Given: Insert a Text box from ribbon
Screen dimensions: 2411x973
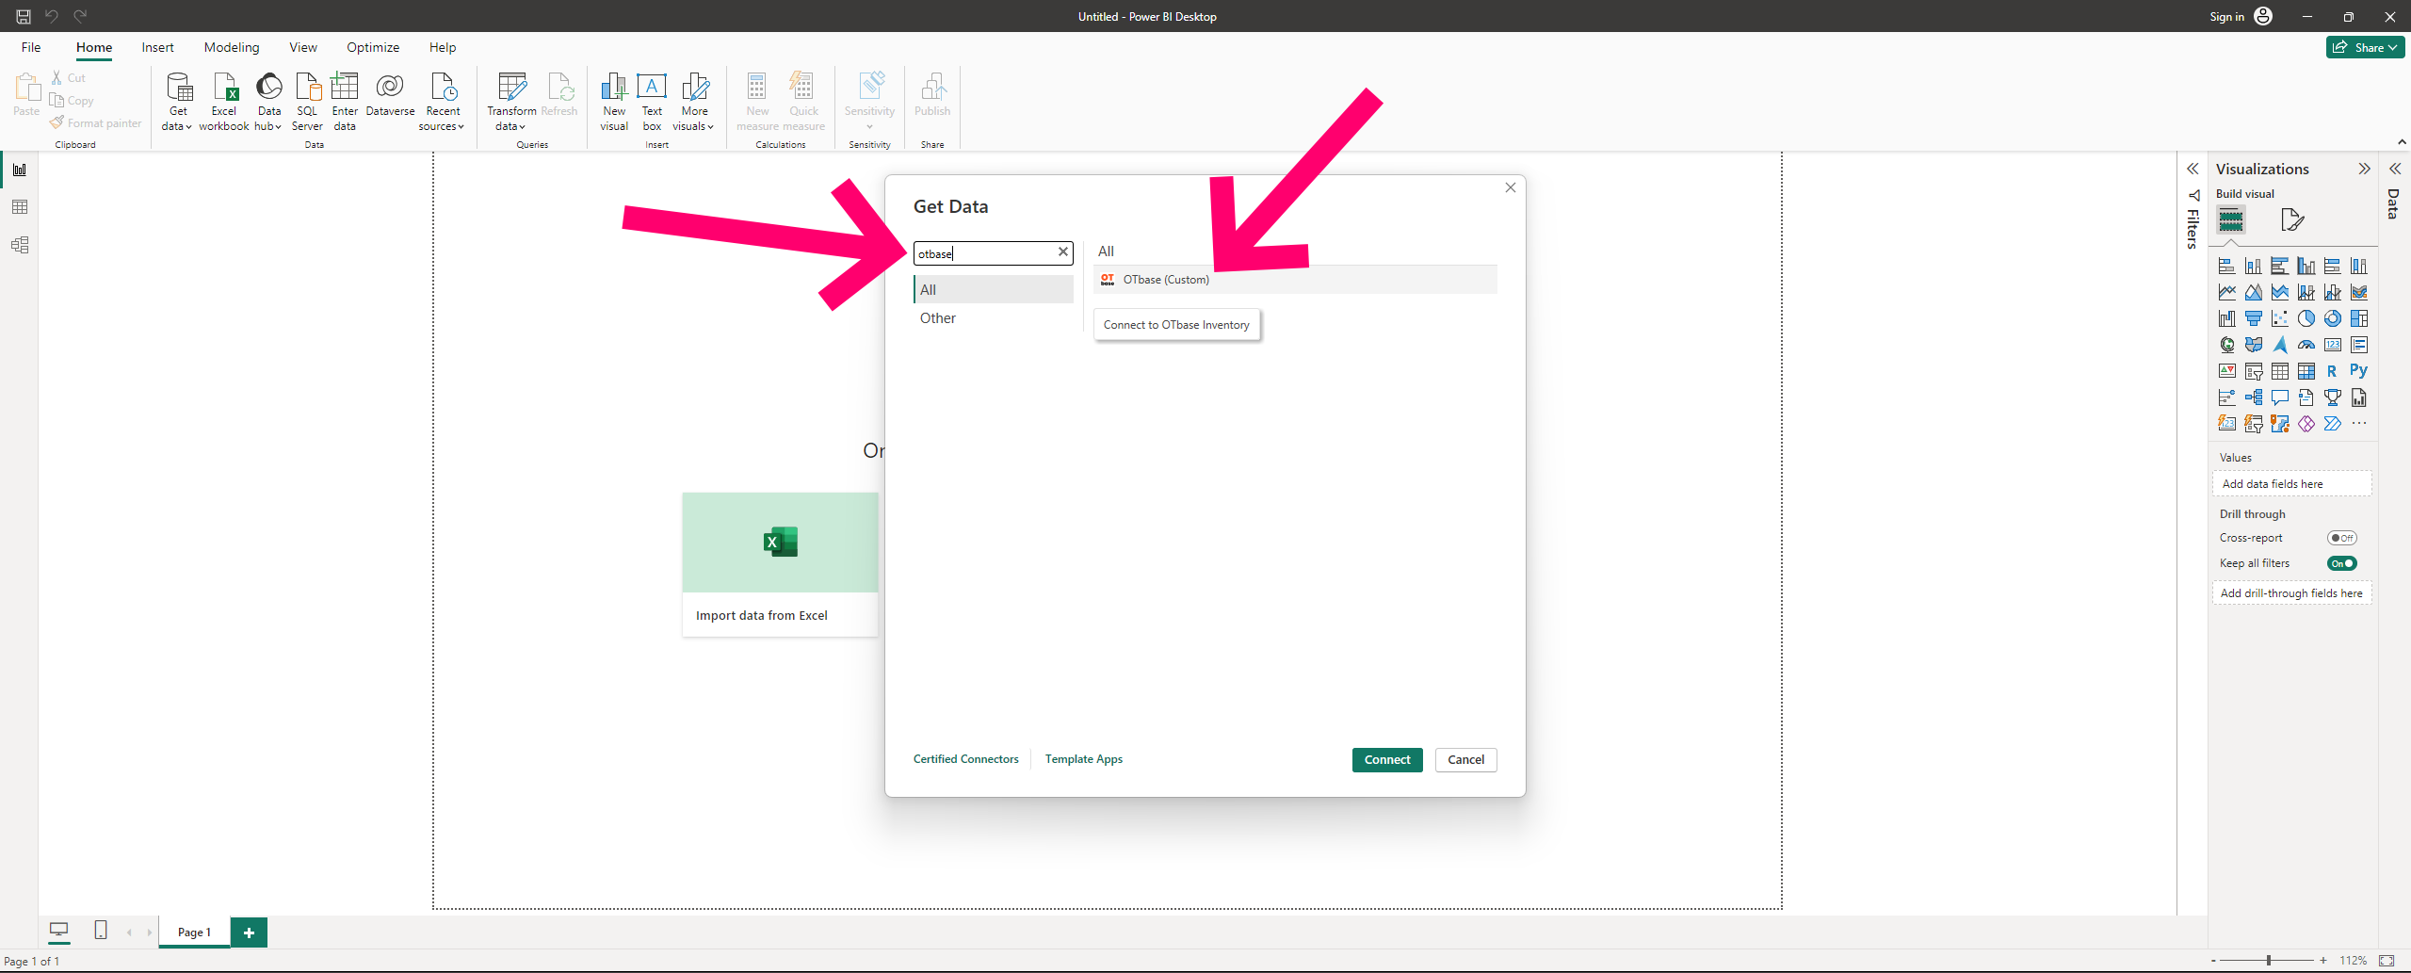Looking at the screenshot, I should tap(652, 102).
